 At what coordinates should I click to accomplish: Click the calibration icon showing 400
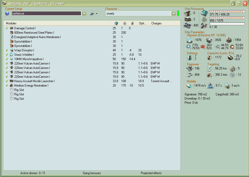(x=187, y=25)
